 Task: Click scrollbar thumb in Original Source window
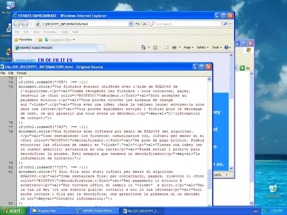coord(209,179)
